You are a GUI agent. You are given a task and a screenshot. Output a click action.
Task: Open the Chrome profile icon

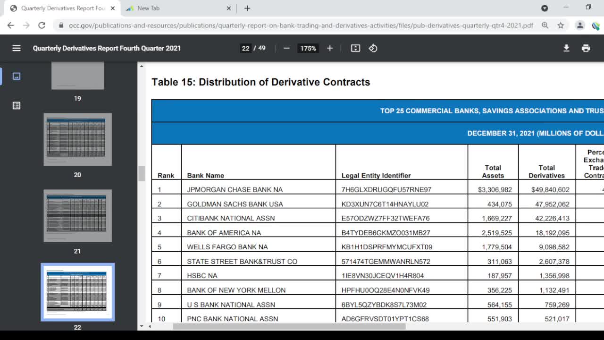(580, 25)
